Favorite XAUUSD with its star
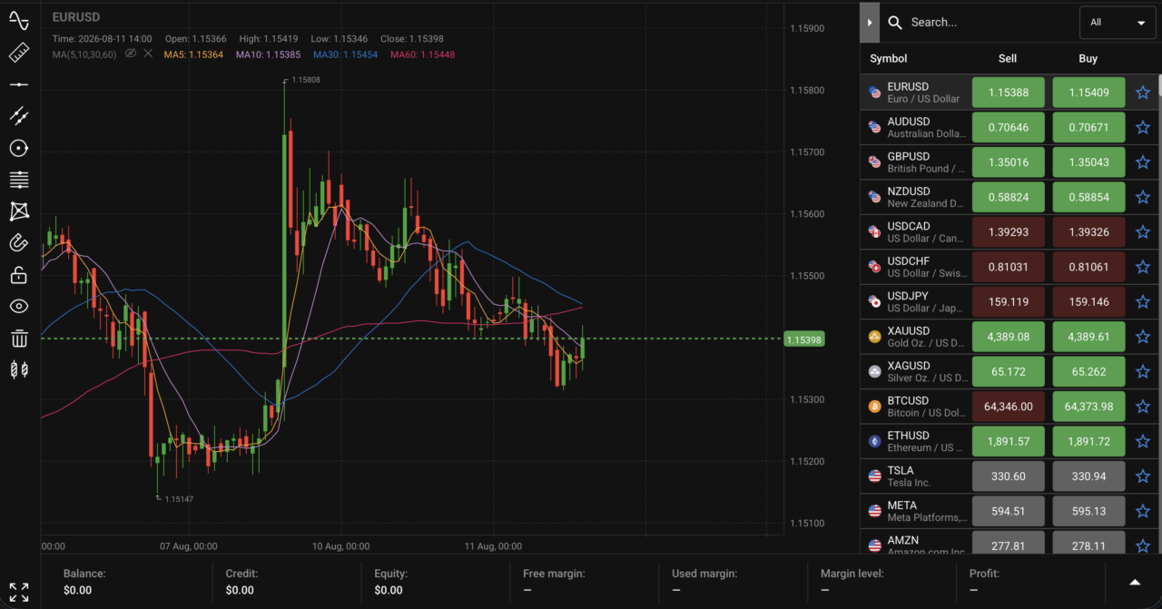Image resolution: width=1162 pixels, height=609 pixels. [1143, 337]
